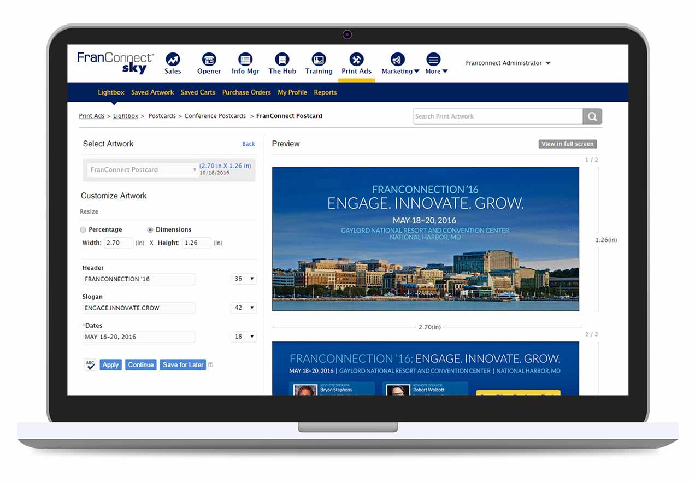
Task: Click View in full screen button
Action: (567, 144)
